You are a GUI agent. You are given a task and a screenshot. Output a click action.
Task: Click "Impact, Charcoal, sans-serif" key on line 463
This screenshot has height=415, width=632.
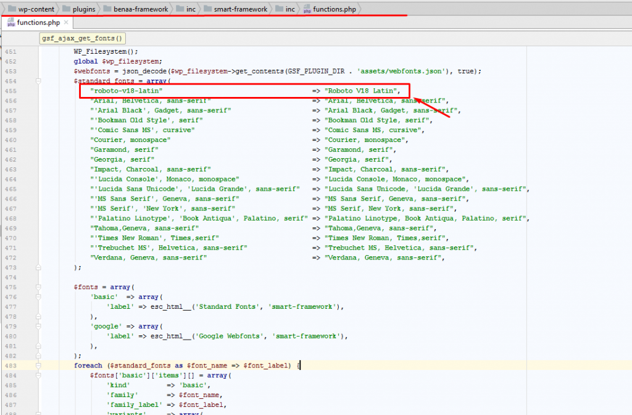pyautogui.click(x=151, y=169)
